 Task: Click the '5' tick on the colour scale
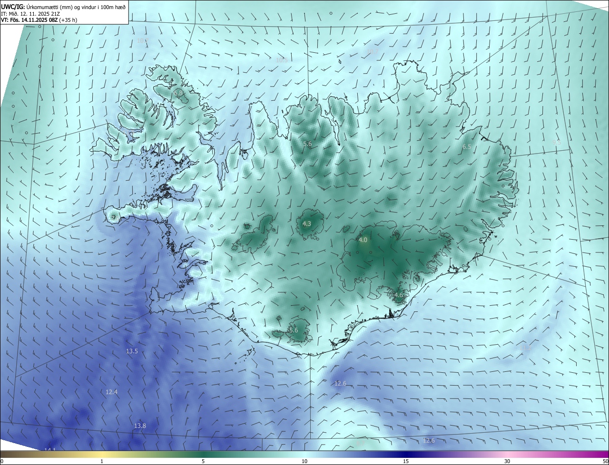pos(203,461)
